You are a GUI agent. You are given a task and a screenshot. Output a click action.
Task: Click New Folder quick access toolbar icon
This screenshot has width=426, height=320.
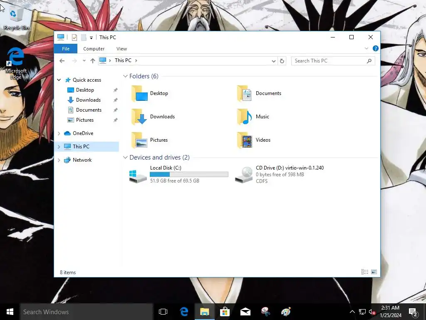(84, 37)
